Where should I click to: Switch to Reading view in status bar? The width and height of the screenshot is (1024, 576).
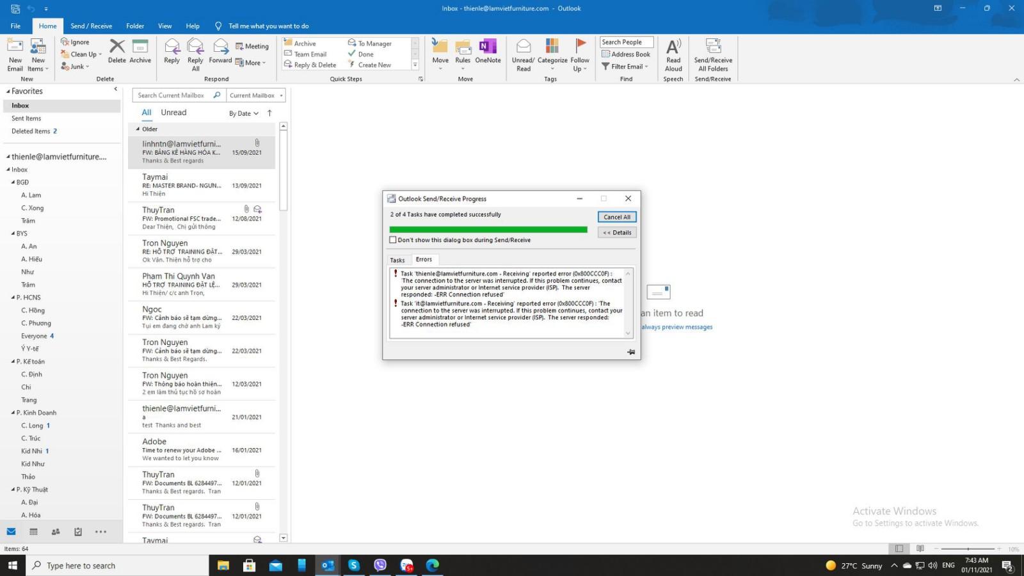pos(920,548)
